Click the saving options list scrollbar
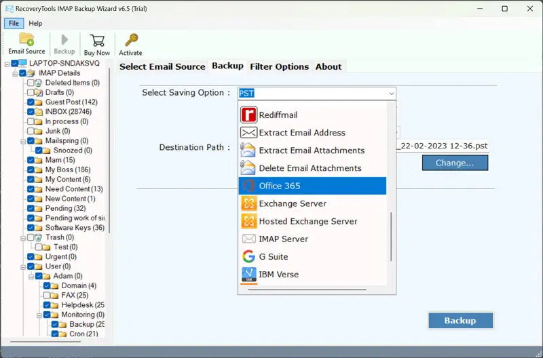 coord(391,237)
